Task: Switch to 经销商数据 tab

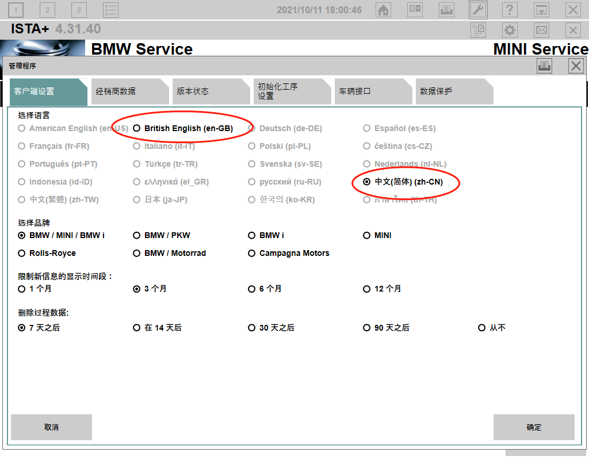Action: coord(129,91)
